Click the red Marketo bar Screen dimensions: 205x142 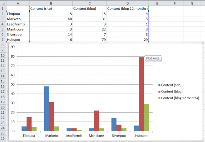click(x=51, y=117)
